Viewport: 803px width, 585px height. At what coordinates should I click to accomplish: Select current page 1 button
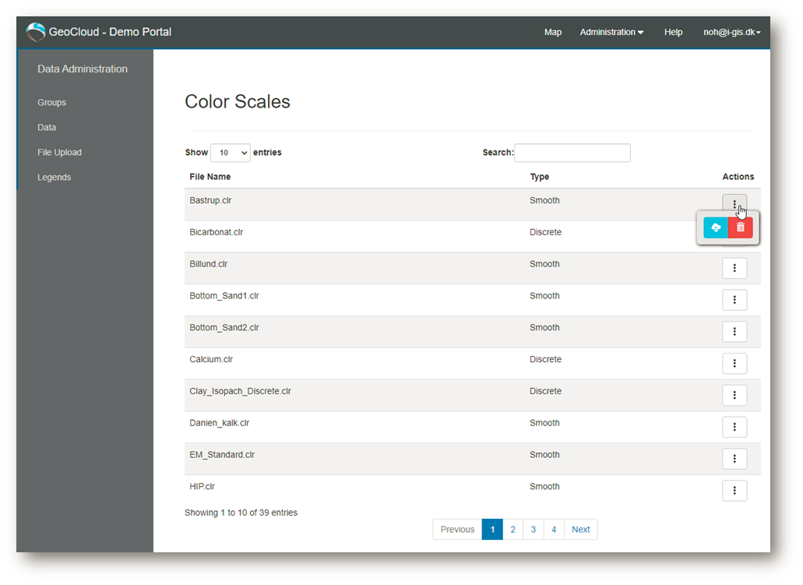coord(492,529)
